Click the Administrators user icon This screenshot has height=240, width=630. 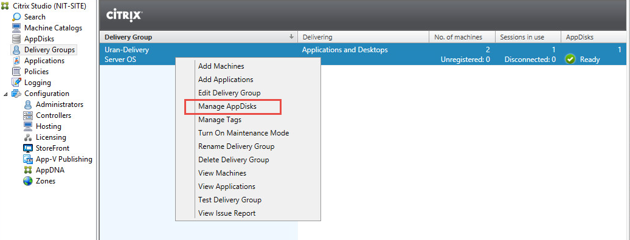(x=28, y=105)
